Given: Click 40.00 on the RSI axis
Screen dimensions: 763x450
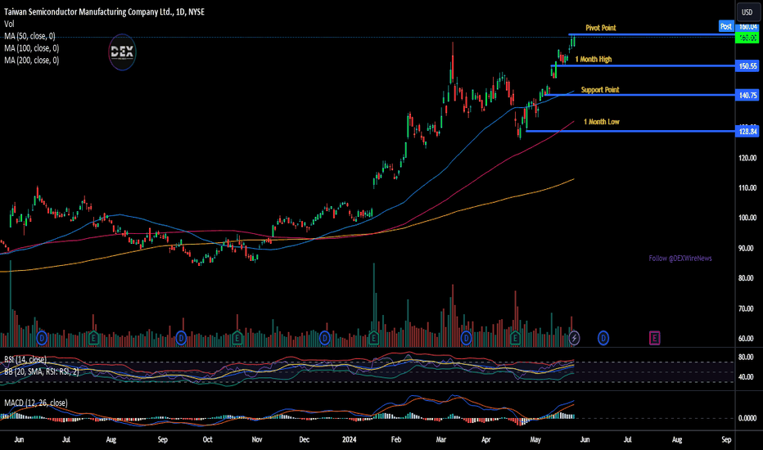Looking at the screenshot, I should (746, 377).
